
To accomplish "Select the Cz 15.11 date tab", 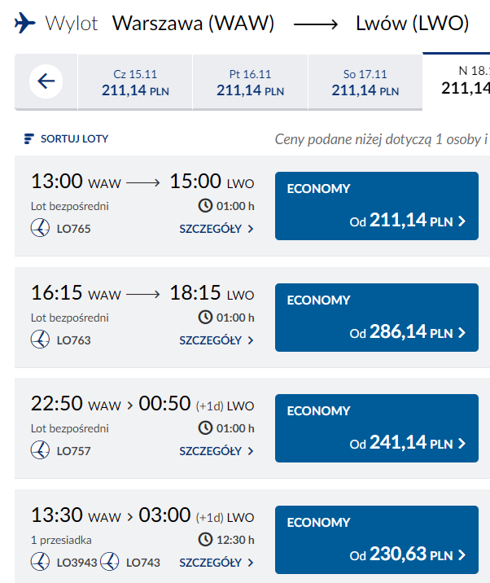I will tap(135, 82).
